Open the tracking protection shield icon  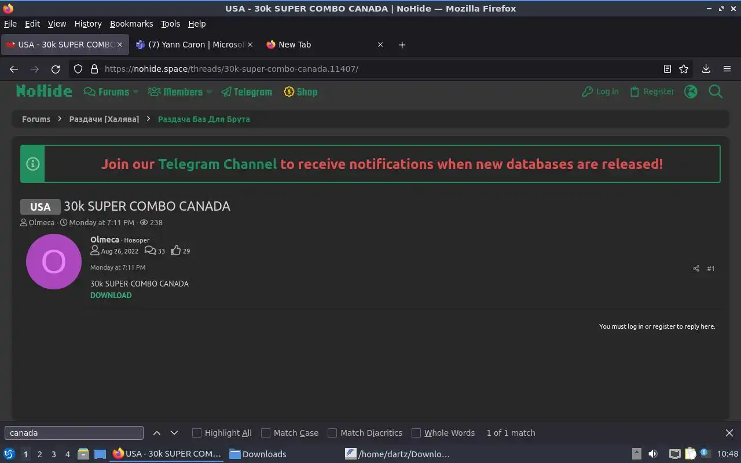78,69
